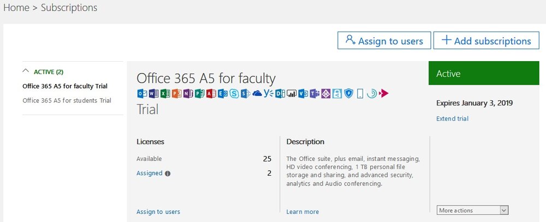Click the Power BI chart icon

pos(292,94)
